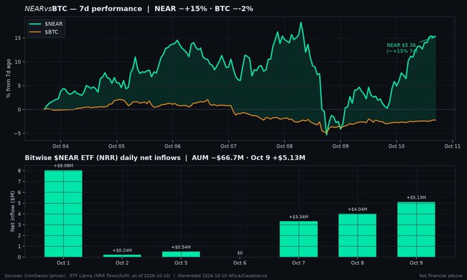This screenshot has height=280, width=467.
Task: Click the $NEAR legend entry
Action: 46,24
